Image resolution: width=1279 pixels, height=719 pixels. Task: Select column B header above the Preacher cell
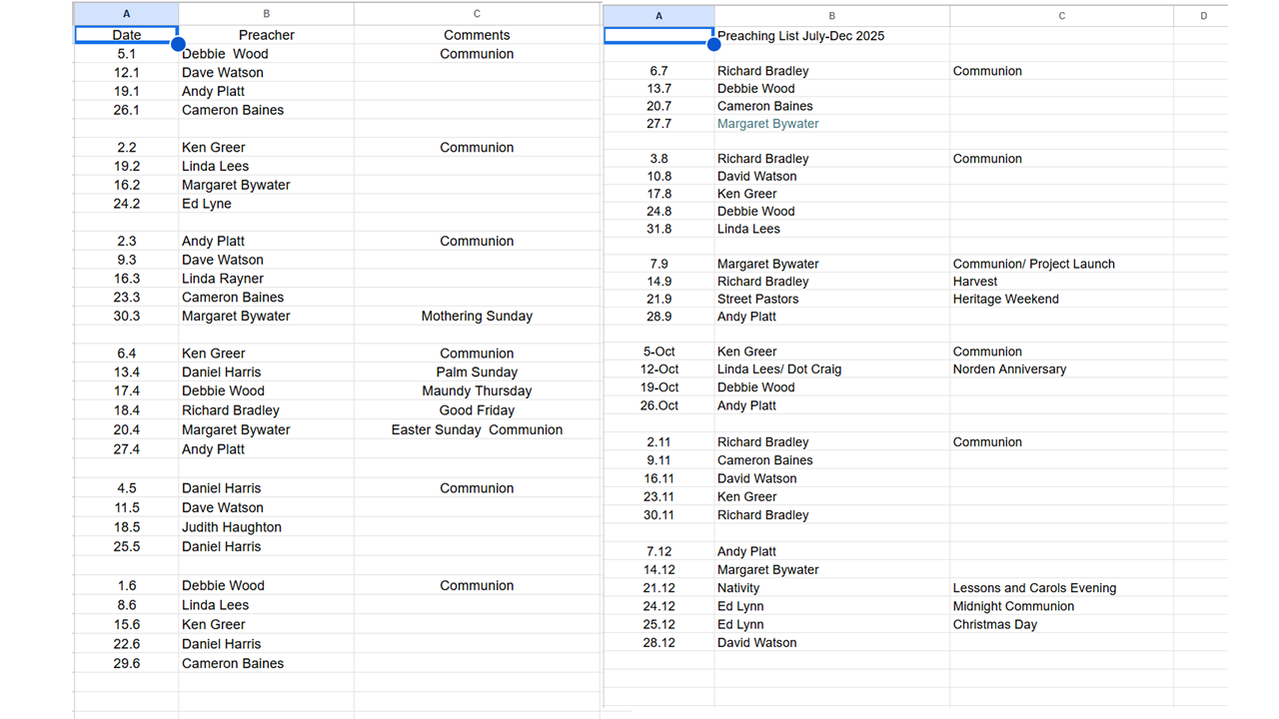tap(266, 14)
